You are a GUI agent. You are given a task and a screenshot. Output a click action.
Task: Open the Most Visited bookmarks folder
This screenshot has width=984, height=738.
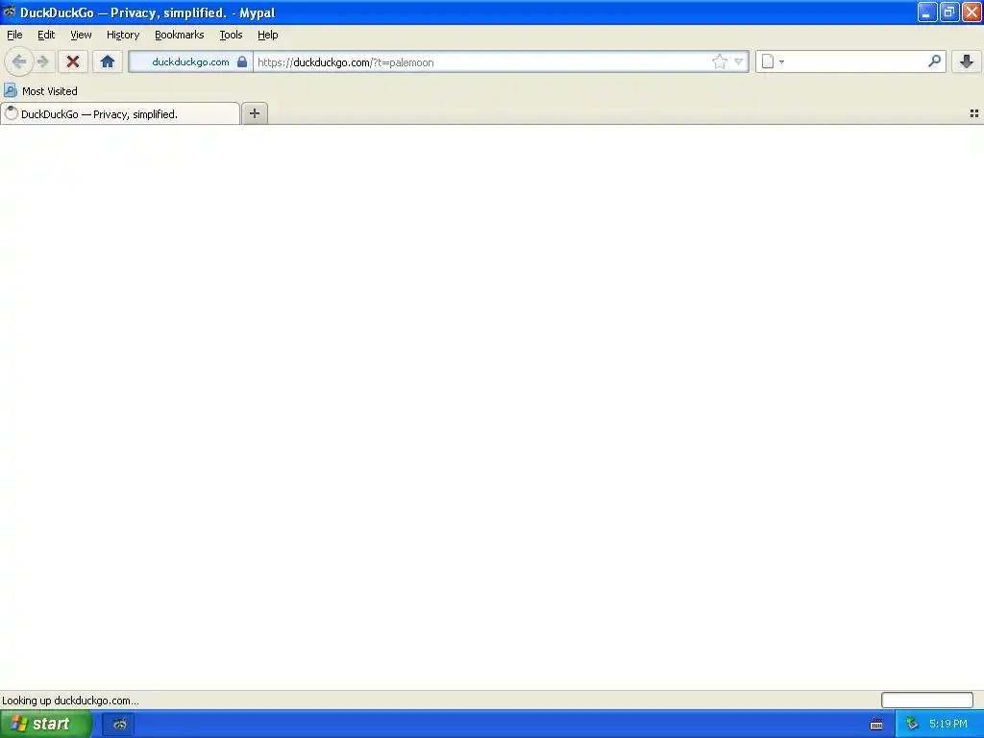point(40,90)
